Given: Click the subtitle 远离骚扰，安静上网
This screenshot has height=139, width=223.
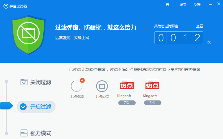Looking at the screenshot, I should 72,38.
